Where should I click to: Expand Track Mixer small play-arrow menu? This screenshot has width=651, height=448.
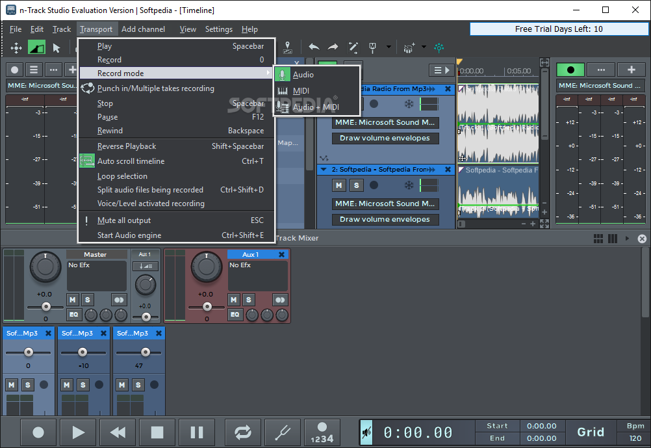pos(627,239)
